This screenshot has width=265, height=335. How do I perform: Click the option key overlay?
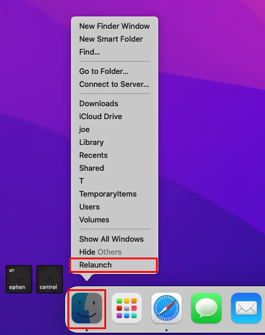[x=19, y=279]
